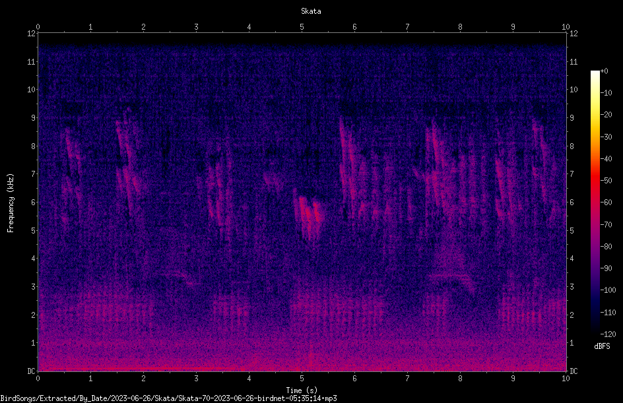The height and width of the screenshot is (403, 623).
Task: Click the '-110' color scale label
Action: click(608, 313)
